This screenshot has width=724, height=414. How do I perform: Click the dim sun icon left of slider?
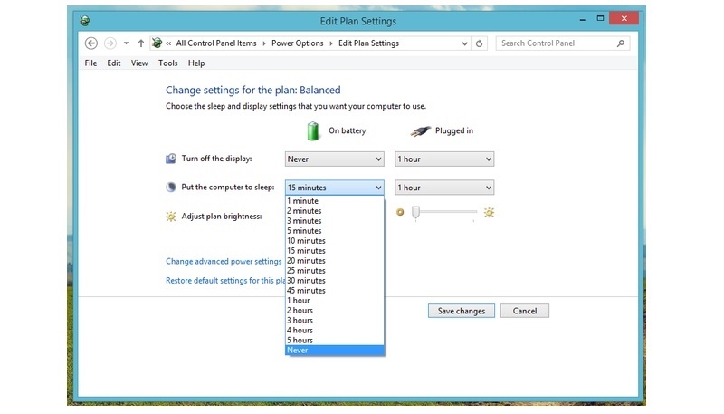click(400, 213)
